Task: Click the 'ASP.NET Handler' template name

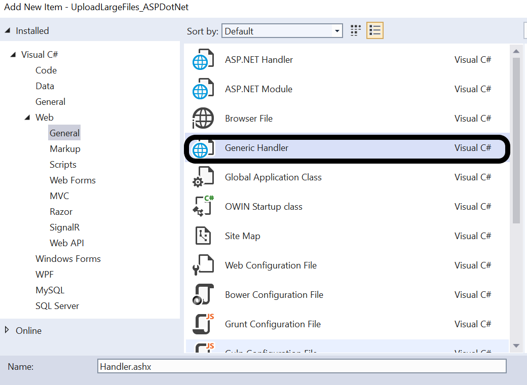Action: [259, 59]
